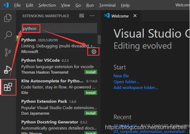Click the New file link

[121, 76]
